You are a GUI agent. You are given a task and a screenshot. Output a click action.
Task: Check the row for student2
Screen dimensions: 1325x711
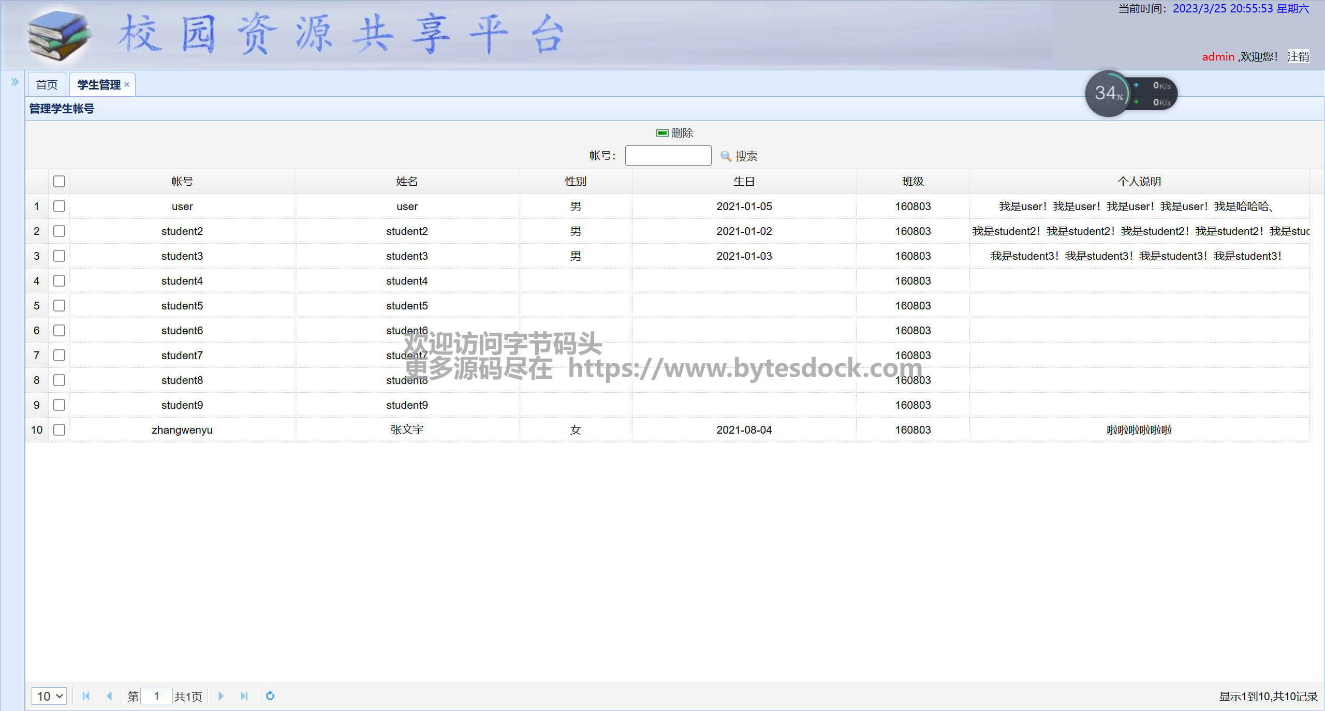(59, 231)
